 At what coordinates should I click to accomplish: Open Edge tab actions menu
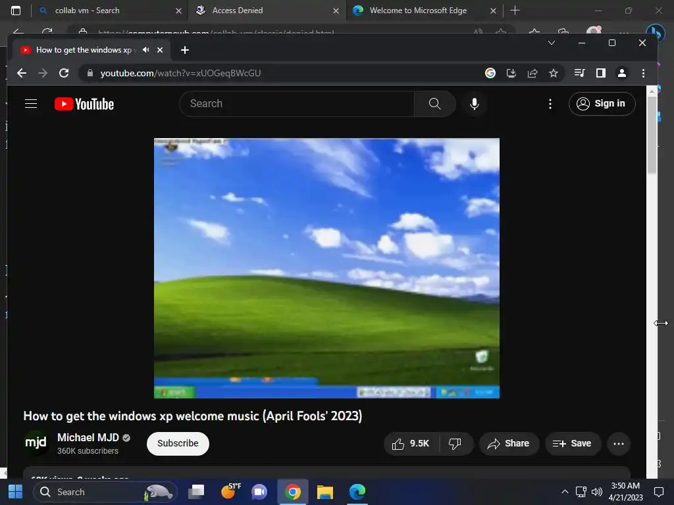click(x=16, y=11)
